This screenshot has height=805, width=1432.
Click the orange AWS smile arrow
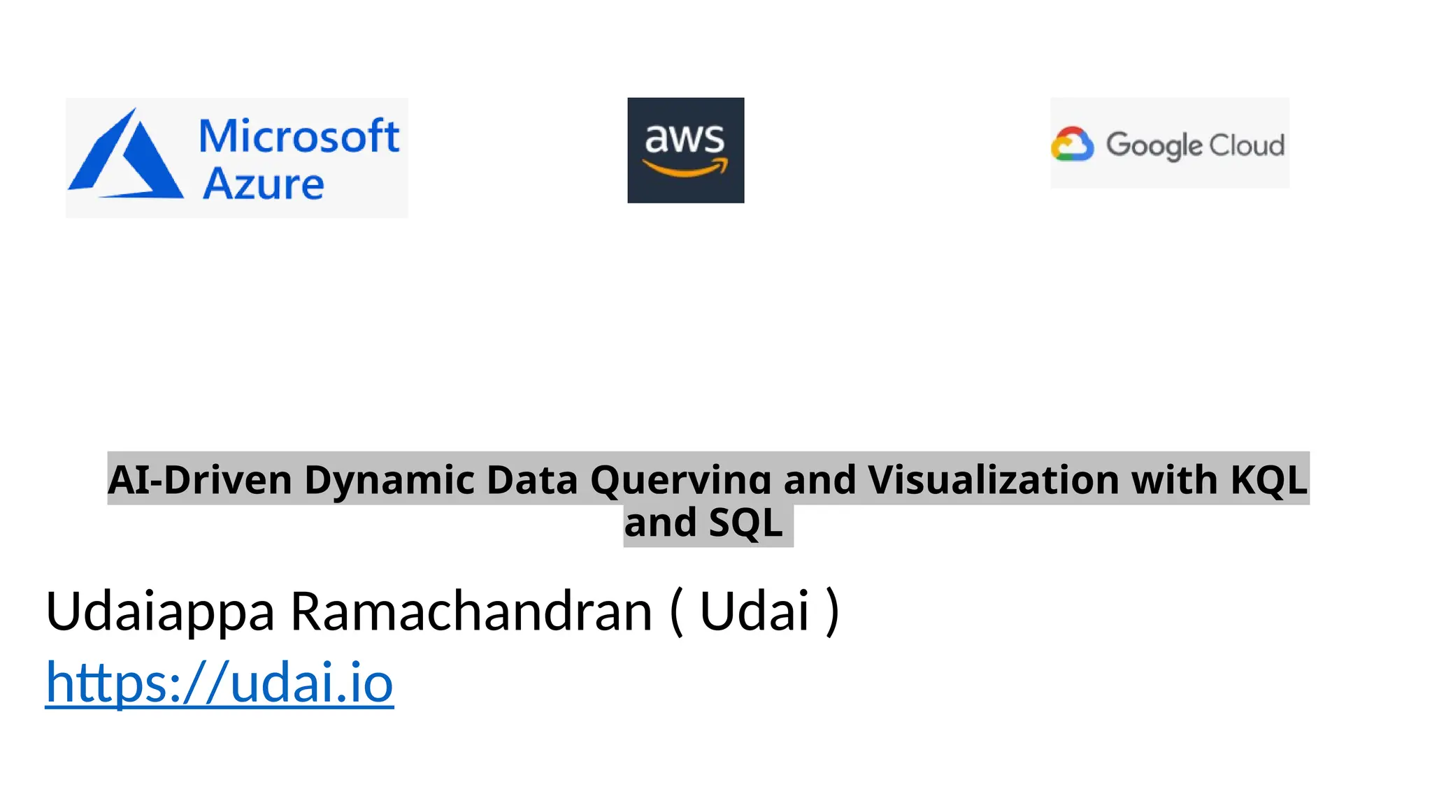click(685, 168)
